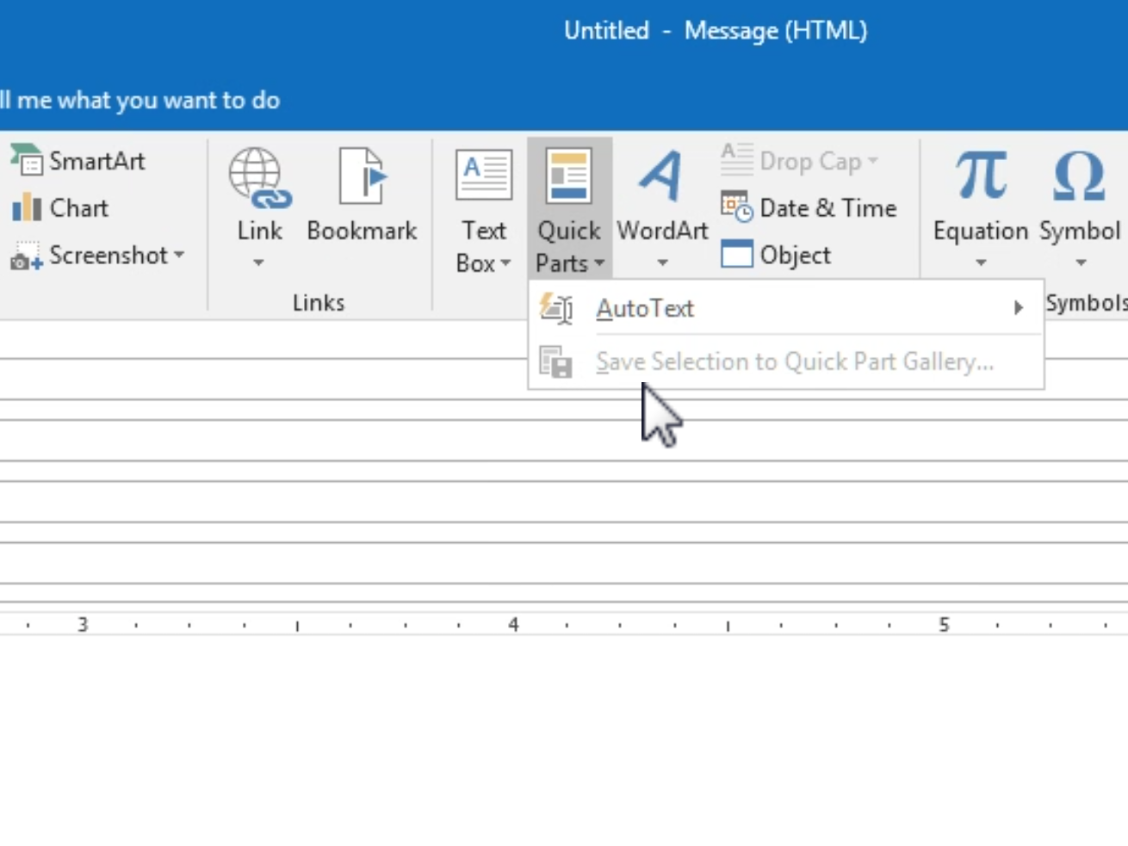The width and height of the screenshot is (1128, 846).
Task: Insert a Chart from the ribbon
Action: coord(60,208)
